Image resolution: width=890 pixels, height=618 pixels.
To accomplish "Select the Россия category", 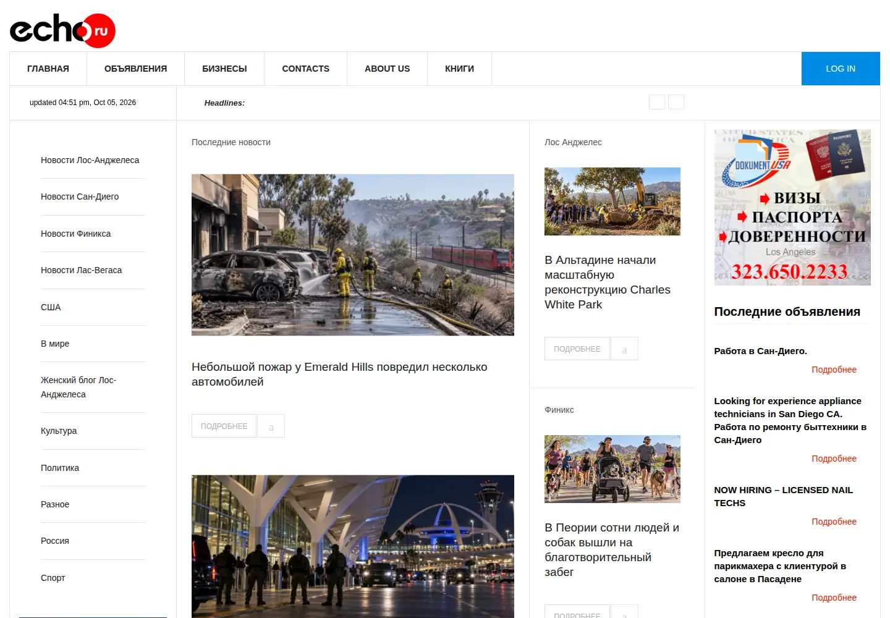I will point(55,541).
